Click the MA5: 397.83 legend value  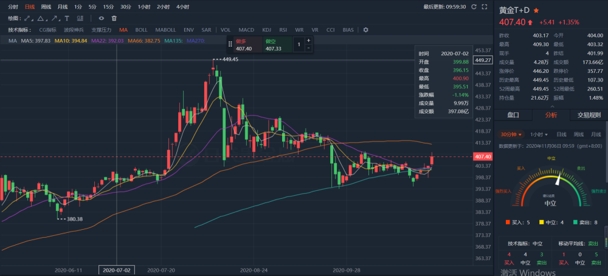36,41
